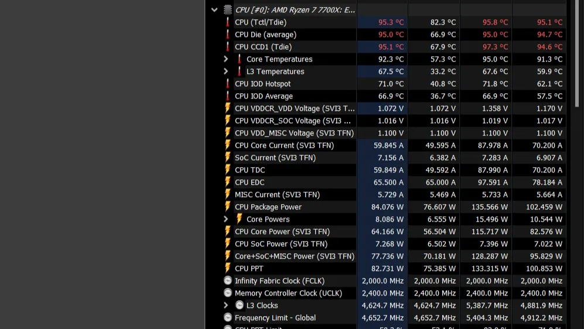Screen dimensions: 584x329
Task: Click clock icon beside Infinity Fabric Clock
Action: [x=228, y=281]
